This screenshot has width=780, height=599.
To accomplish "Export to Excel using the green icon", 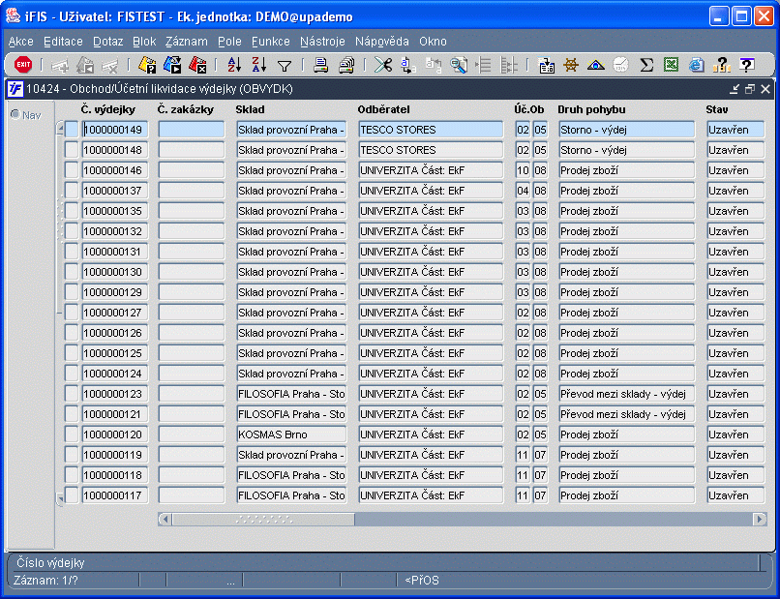I will pos(671,65).
